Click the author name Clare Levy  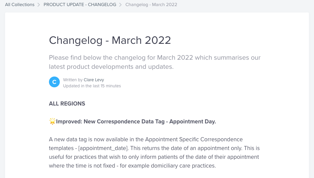pyautogui.click(x=94, y=80)
